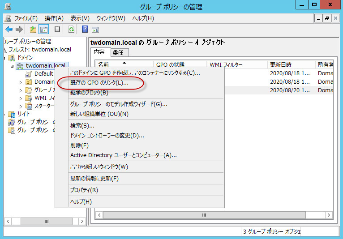
Task: Open the 操作(A) menu in menu bar
Action: pos(54,18)
